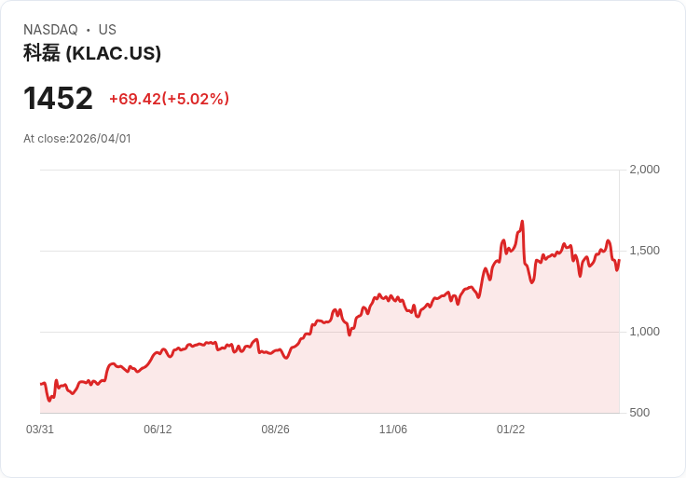Screen dimensions: 686x478
Task: Click the +69.42(+5.02%) price change
Action: point(169,99)
